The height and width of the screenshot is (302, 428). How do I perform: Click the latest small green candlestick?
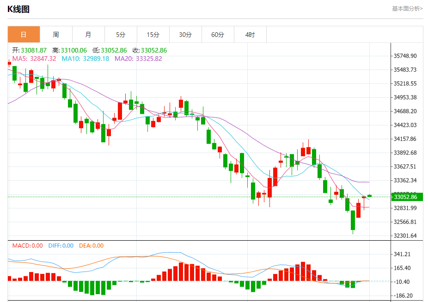pyautogui.click(x=370, y=195)
